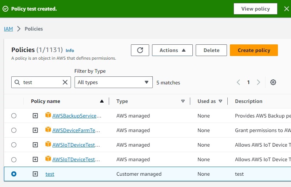Sort by Policy name column arrow
Image resolution: width=291 pixels, height=187 pixels.
click(x=102, y=101)
